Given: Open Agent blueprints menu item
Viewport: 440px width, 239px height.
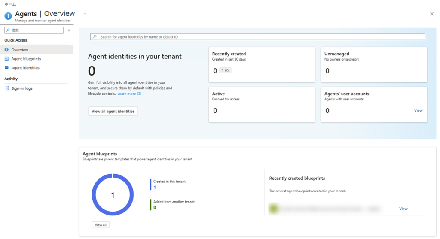Looking at the screenshot, I should tap(26, 59).
